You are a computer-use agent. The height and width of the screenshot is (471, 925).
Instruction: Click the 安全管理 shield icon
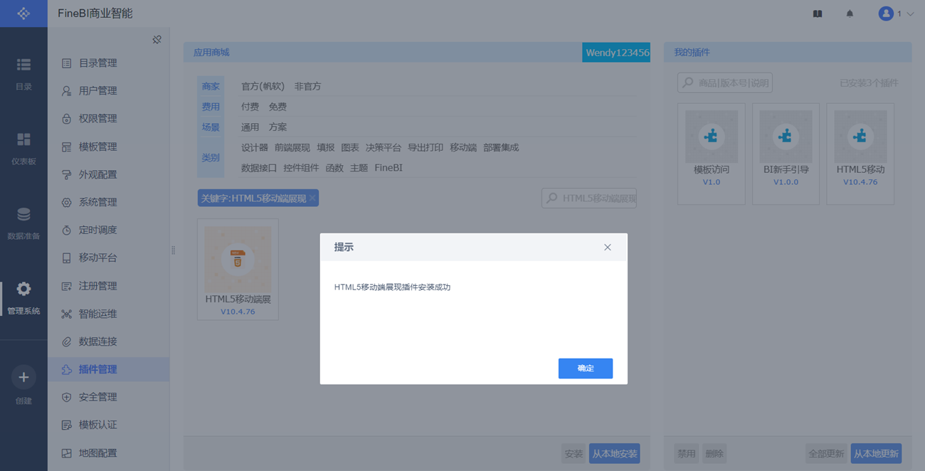[66, 397]
